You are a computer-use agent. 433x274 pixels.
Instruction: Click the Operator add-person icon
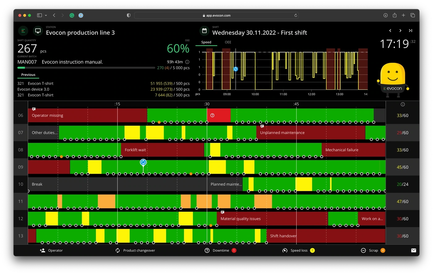[43, 250]
